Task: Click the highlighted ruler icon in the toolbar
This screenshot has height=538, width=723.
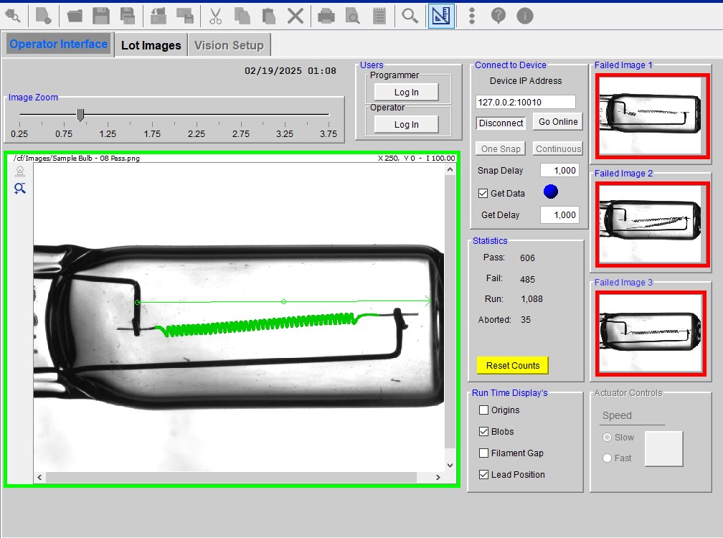Action: 441,15
